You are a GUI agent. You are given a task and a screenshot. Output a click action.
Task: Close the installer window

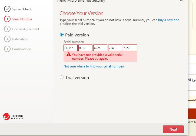[181, 1]
